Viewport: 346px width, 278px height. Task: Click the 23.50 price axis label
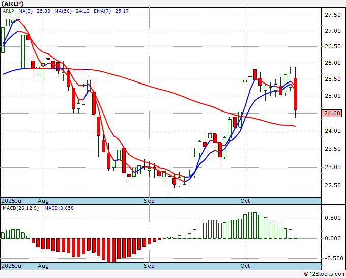click(x=333, y=149)
